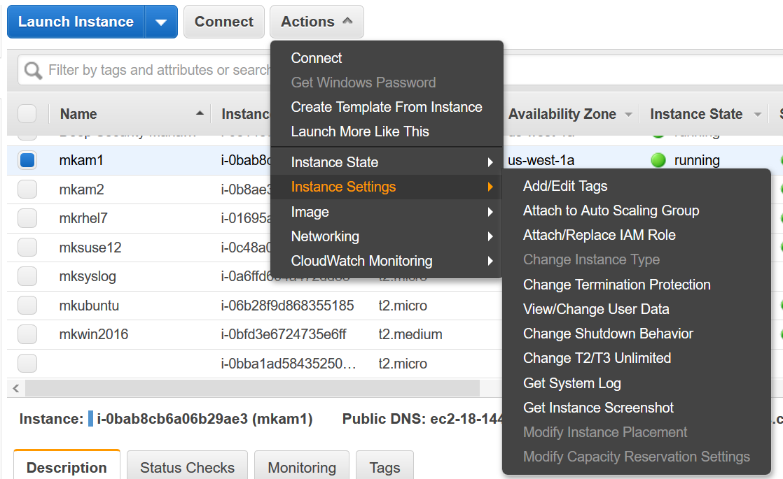Select the mkam2 instance checkbox
The width and height of the screenshot is (783, 479).
[x=27, y=190]
